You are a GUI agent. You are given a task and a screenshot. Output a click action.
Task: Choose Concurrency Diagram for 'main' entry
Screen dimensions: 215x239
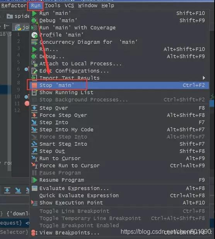[119, 42]
